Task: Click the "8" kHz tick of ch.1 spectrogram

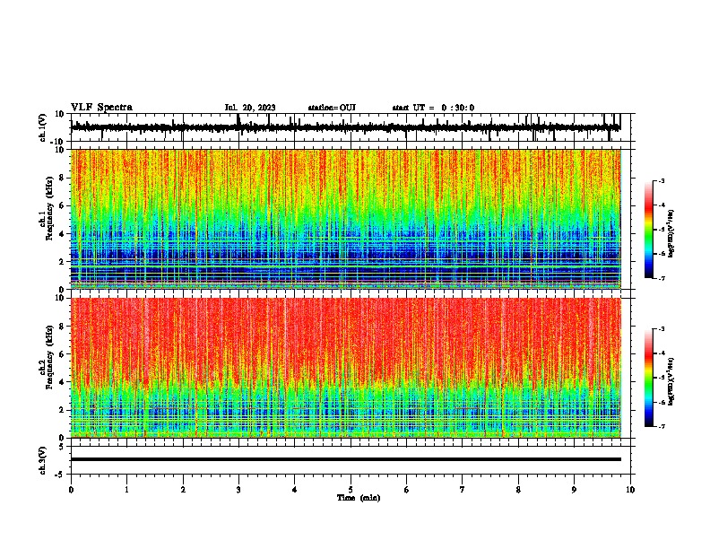Action: pyautogui.click(x=62, y=178)
